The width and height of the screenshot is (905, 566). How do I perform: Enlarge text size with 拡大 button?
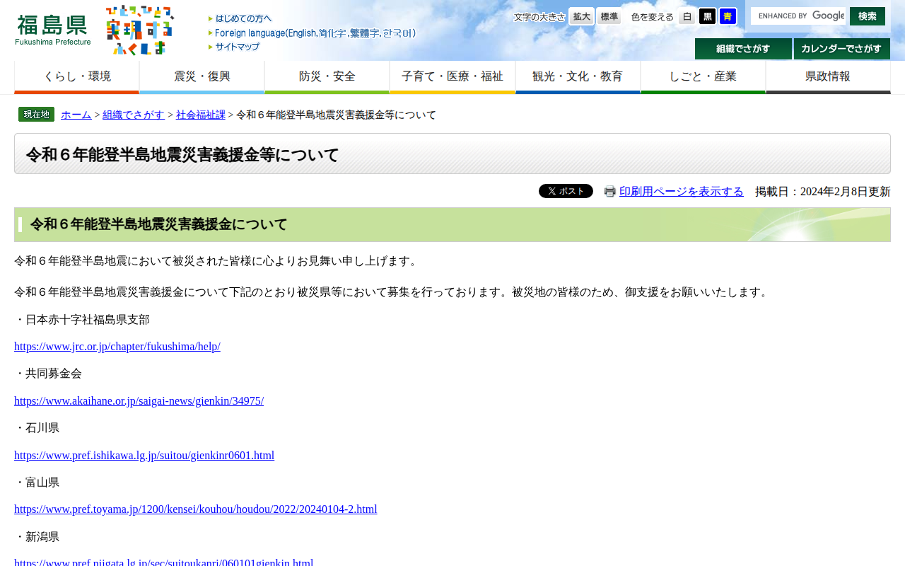coord(582,16)
